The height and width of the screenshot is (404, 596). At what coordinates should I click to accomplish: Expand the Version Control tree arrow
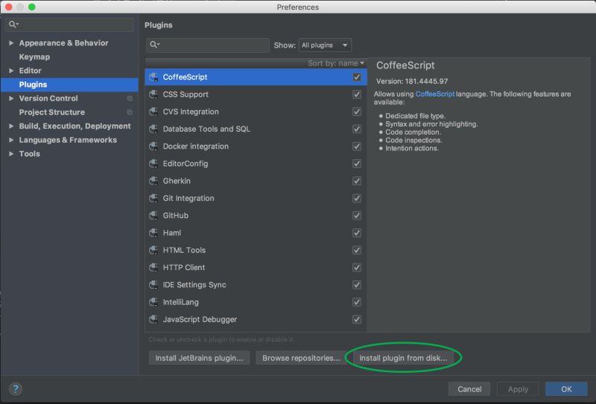11,98
